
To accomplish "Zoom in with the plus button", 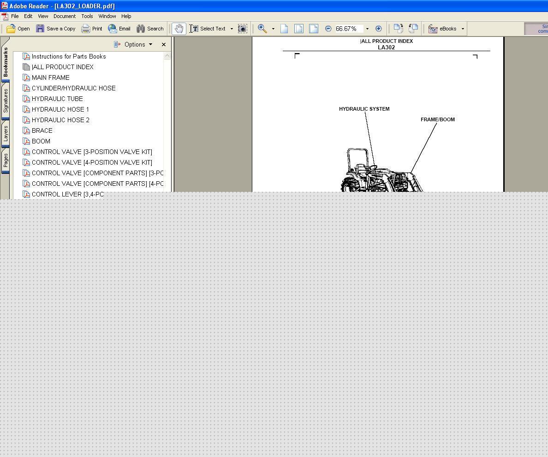I will (379, 29).
